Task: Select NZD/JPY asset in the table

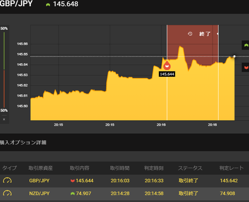Action: (39, 194)
